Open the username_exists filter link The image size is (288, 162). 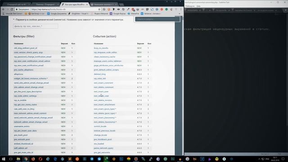pos(22,126)
